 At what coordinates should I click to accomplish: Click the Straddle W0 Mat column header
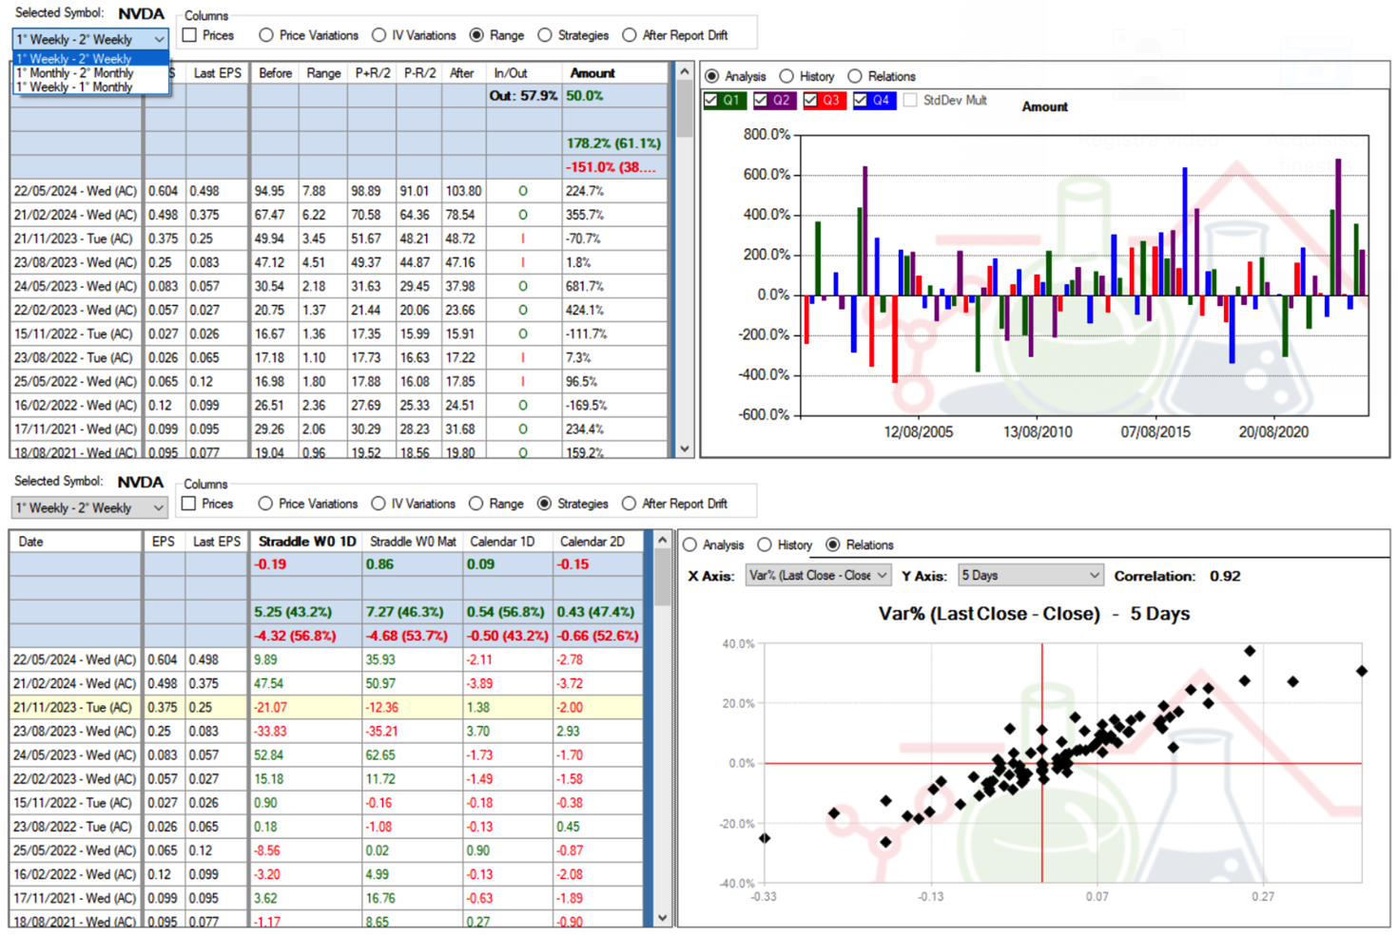(x=413, y=542)
